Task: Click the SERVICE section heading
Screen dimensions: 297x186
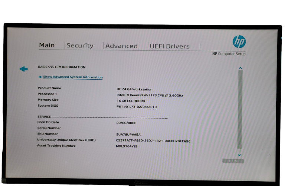Action: pos(44,117)
